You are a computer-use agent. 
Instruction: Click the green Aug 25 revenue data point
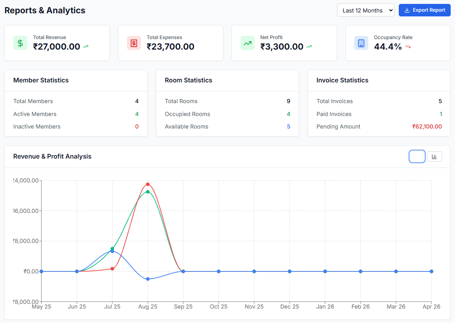click(148, 192)
